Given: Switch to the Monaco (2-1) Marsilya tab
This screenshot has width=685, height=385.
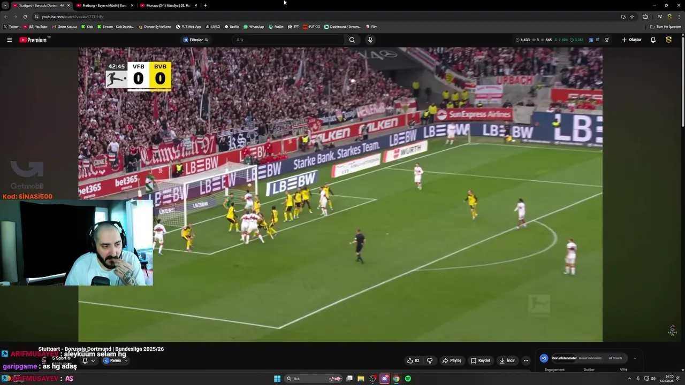Looking at the screenshot, I should (168, 5).
